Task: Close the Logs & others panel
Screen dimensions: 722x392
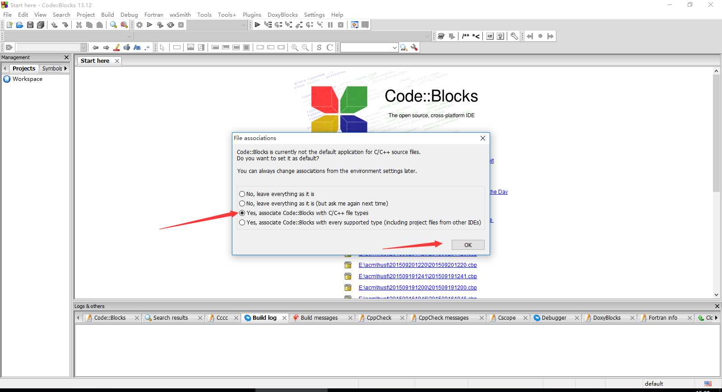Action: click(717, 306)
